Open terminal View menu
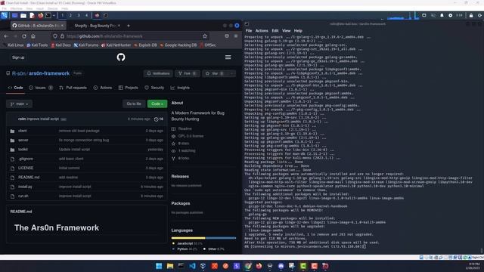This screenshot has height=272, width=484. click(x=286, y=31)
